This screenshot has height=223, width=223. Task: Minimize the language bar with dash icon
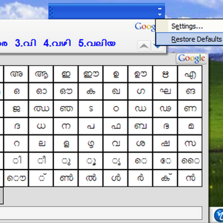tap(160, 9)
